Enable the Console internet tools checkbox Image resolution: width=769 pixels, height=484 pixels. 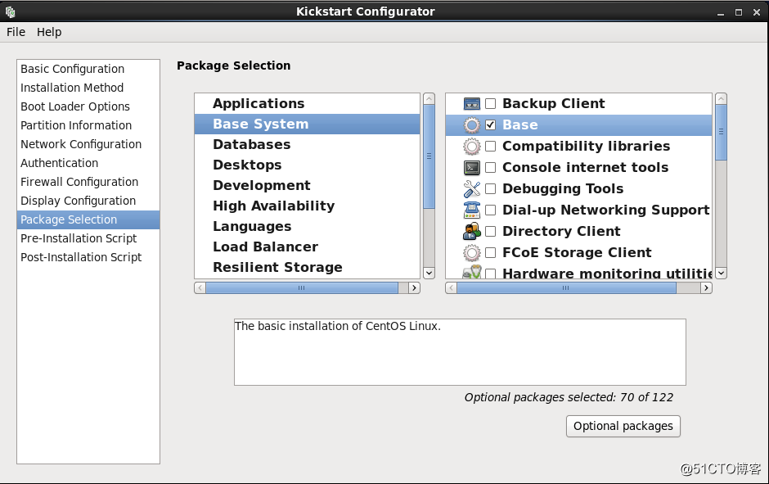[490, 168]
